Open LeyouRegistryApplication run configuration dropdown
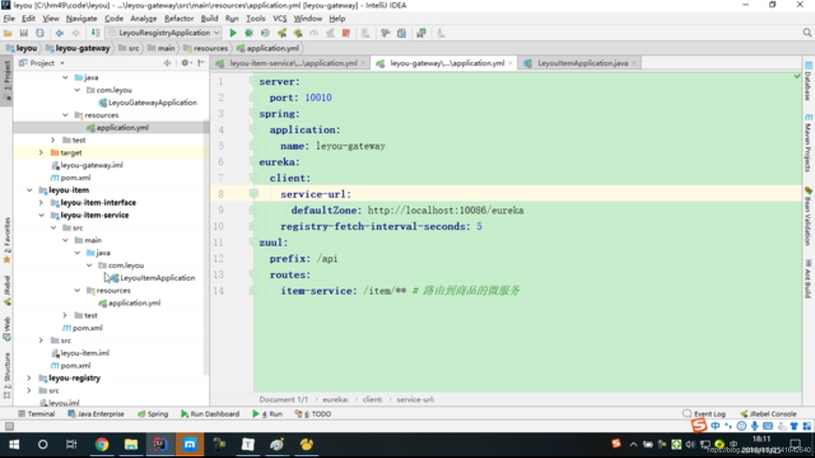Viewport: 815px width, 458px height. coord(164,33)
